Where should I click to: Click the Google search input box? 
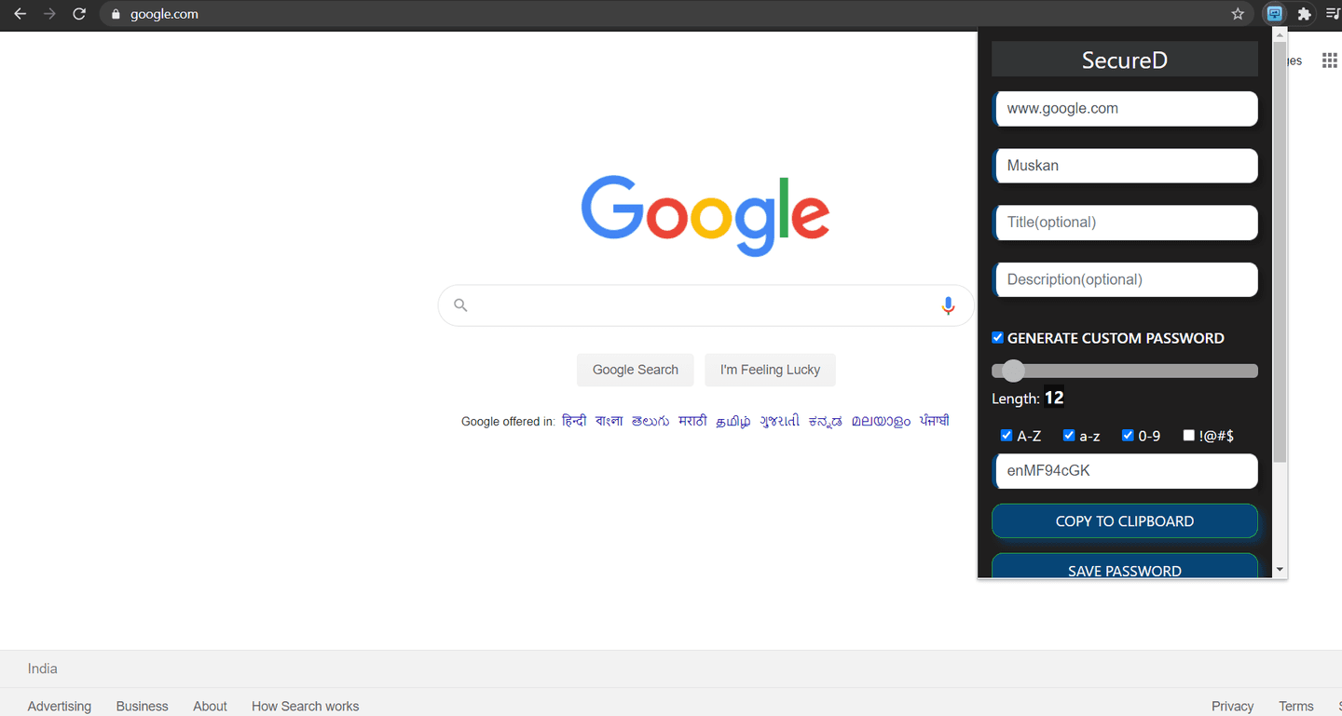point(705,305)
